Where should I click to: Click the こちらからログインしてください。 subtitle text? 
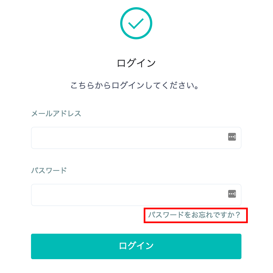135,86
